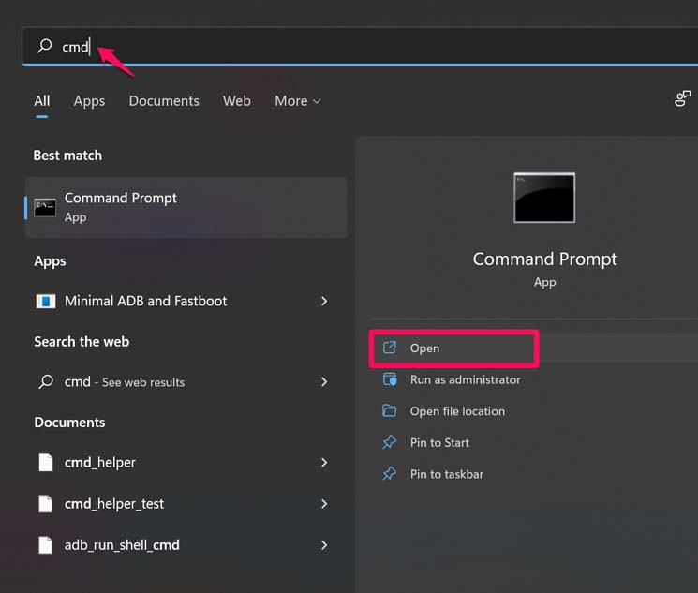Click into the search text field containing cmd

click(356, 46)
